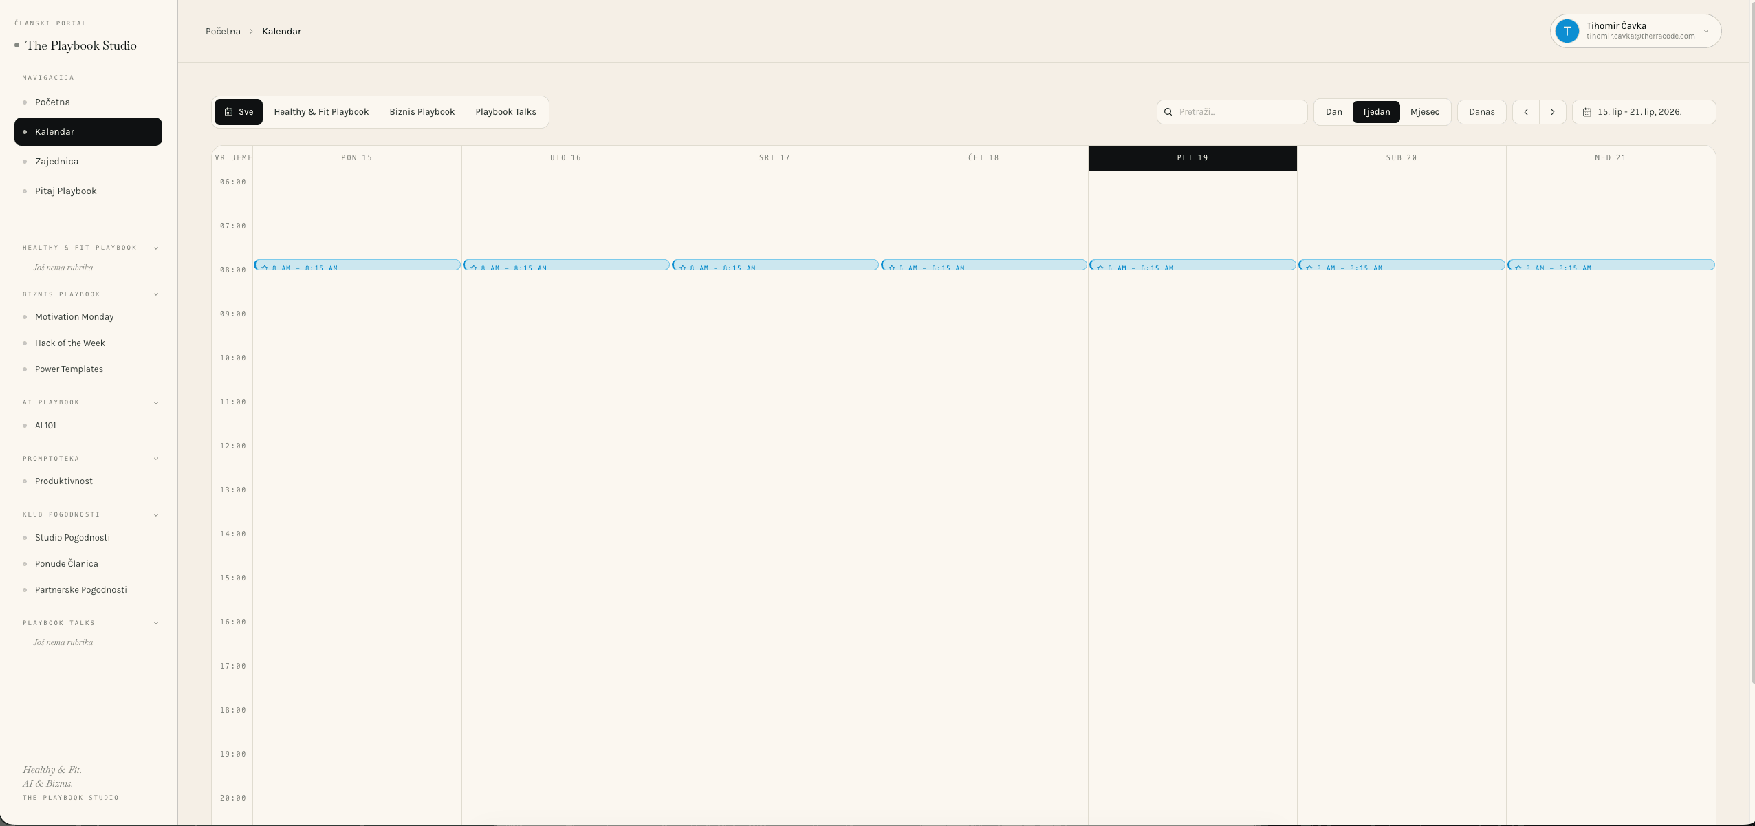Open Motivation Monday rubric
This screenshot has height=826, width=1755.
click(x=74, y=317)
